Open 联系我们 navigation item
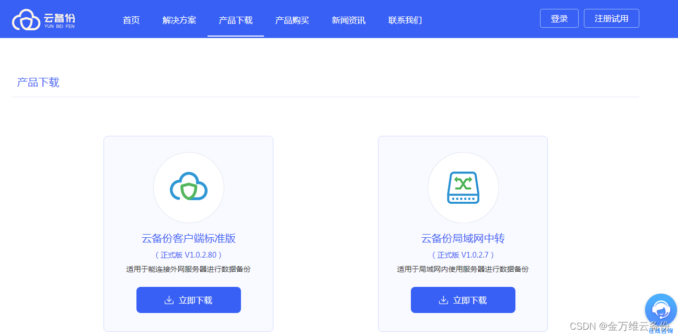The width and height of the screenshot is (678, 336). point(405,20)
